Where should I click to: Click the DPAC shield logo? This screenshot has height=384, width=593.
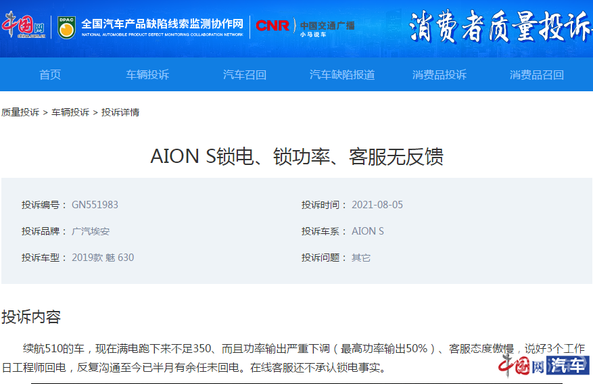click(x=66, y=27)
